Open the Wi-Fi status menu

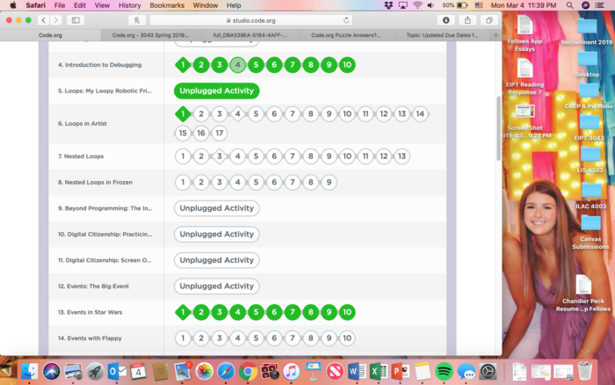(x=417, y=5)
